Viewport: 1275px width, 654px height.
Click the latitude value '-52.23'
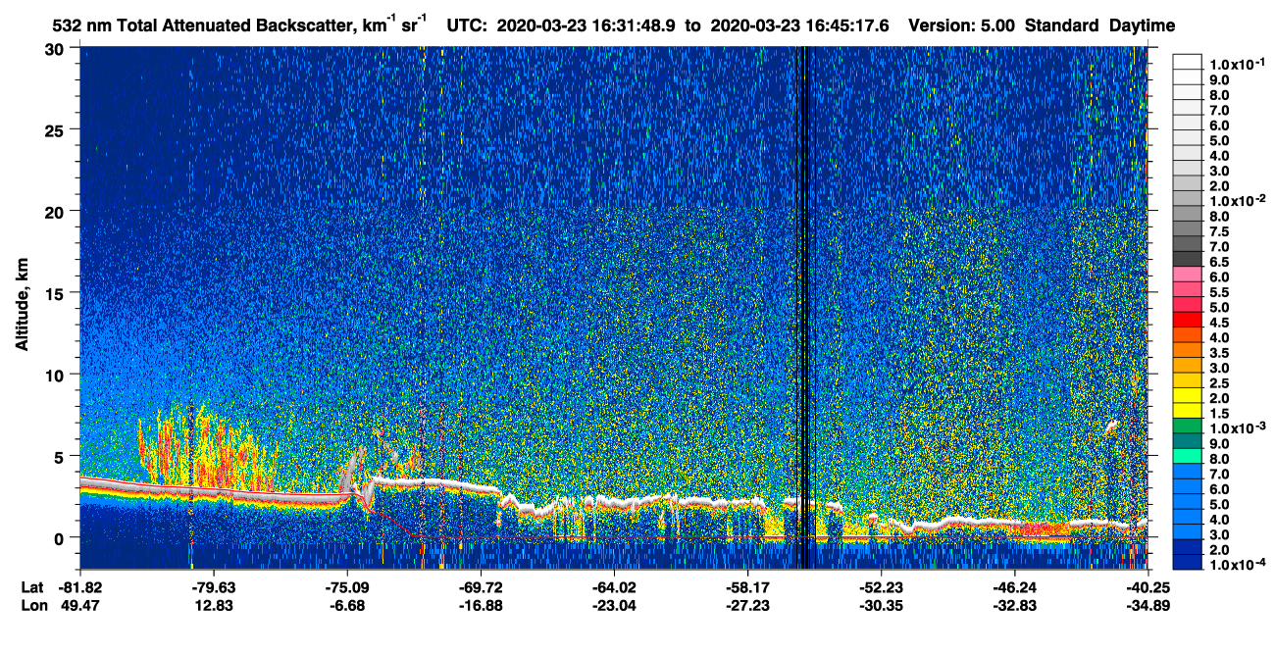tap(881, 587)
